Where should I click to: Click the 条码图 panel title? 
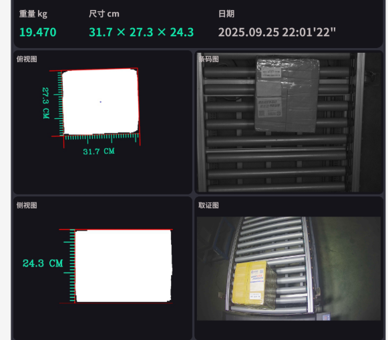[x=208, y=59]
